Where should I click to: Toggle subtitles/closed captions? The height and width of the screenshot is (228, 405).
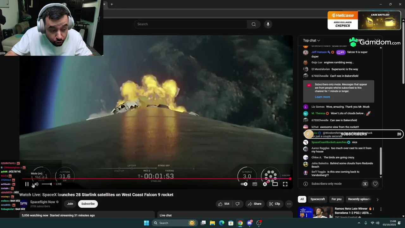click(255, 184)
